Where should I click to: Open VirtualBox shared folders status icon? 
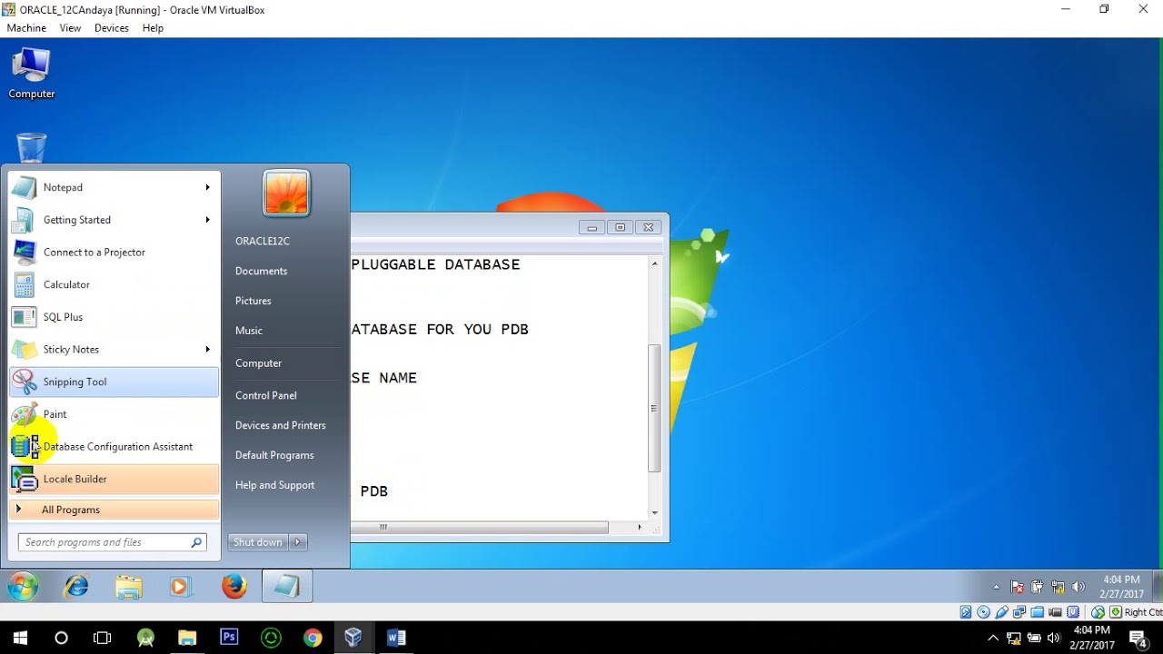click(1038, 612)
